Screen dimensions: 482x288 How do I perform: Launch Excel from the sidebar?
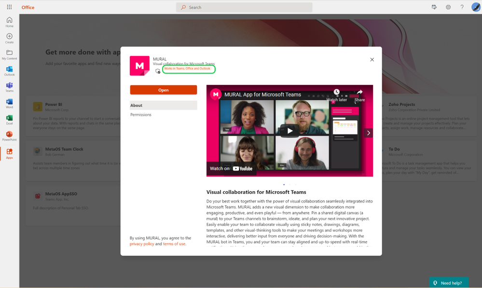pyautogui.click(x=10, y=120)
